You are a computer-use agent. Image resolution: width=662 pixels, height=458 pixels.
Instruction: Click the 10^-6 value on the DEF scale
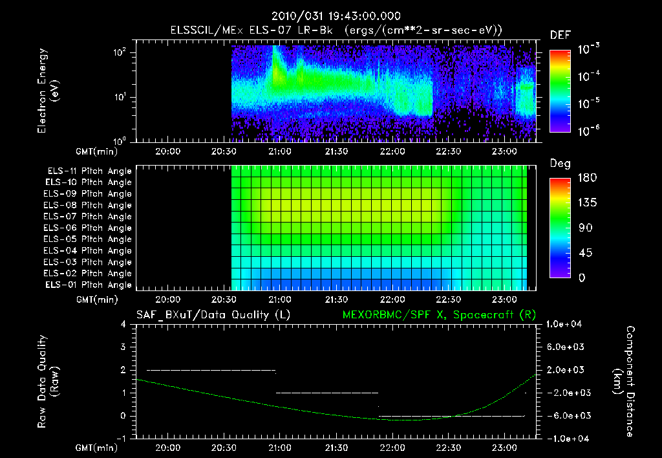[x=588, y=131]
